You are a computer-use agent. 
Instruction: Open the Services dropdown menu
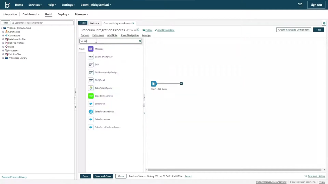[x=35, y=4]
